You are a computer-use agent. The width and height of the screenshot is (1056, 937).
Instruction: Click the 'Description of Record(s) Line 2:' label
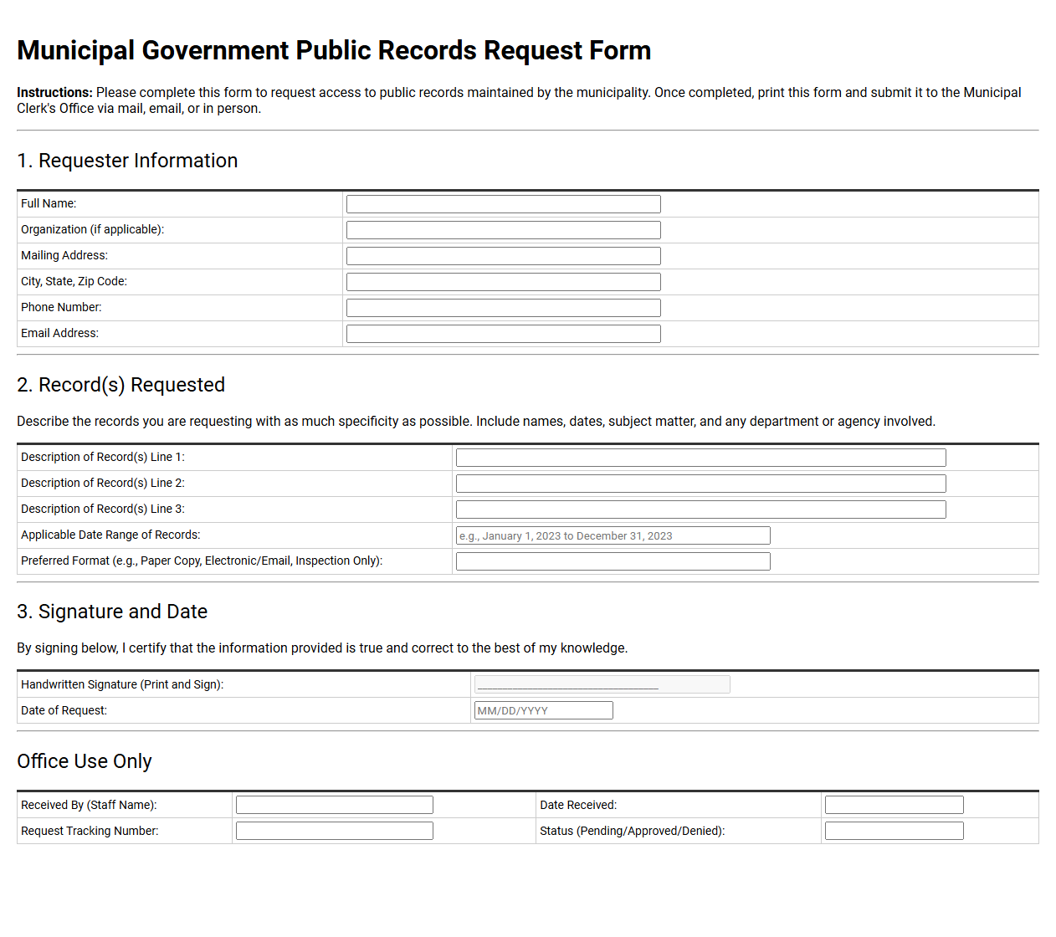tap(103, 483)
